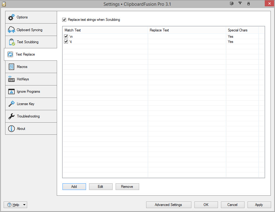This screenshot has height=212, width=275.
Task: Toggle 'Replace text strings when Scrubbing' checkbox
Action: coord(64,20)
